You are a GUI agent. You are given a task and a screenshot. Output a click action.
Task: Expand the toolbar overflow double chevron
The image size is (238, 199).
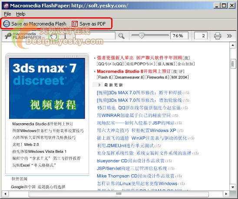(x=229, y=36)
